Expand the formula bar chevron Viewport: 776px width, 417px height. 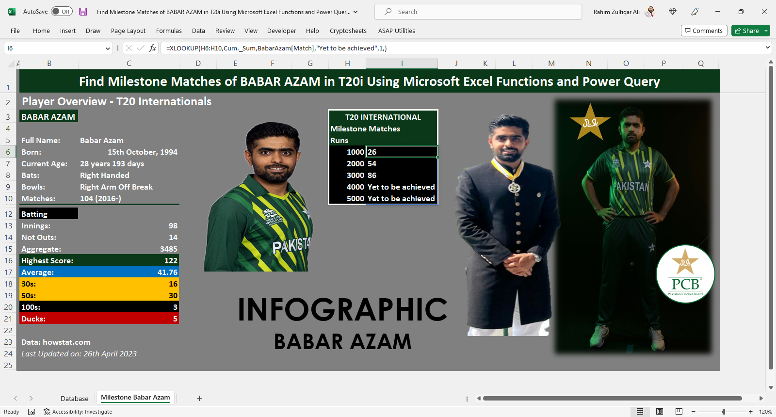coord(767,48)
